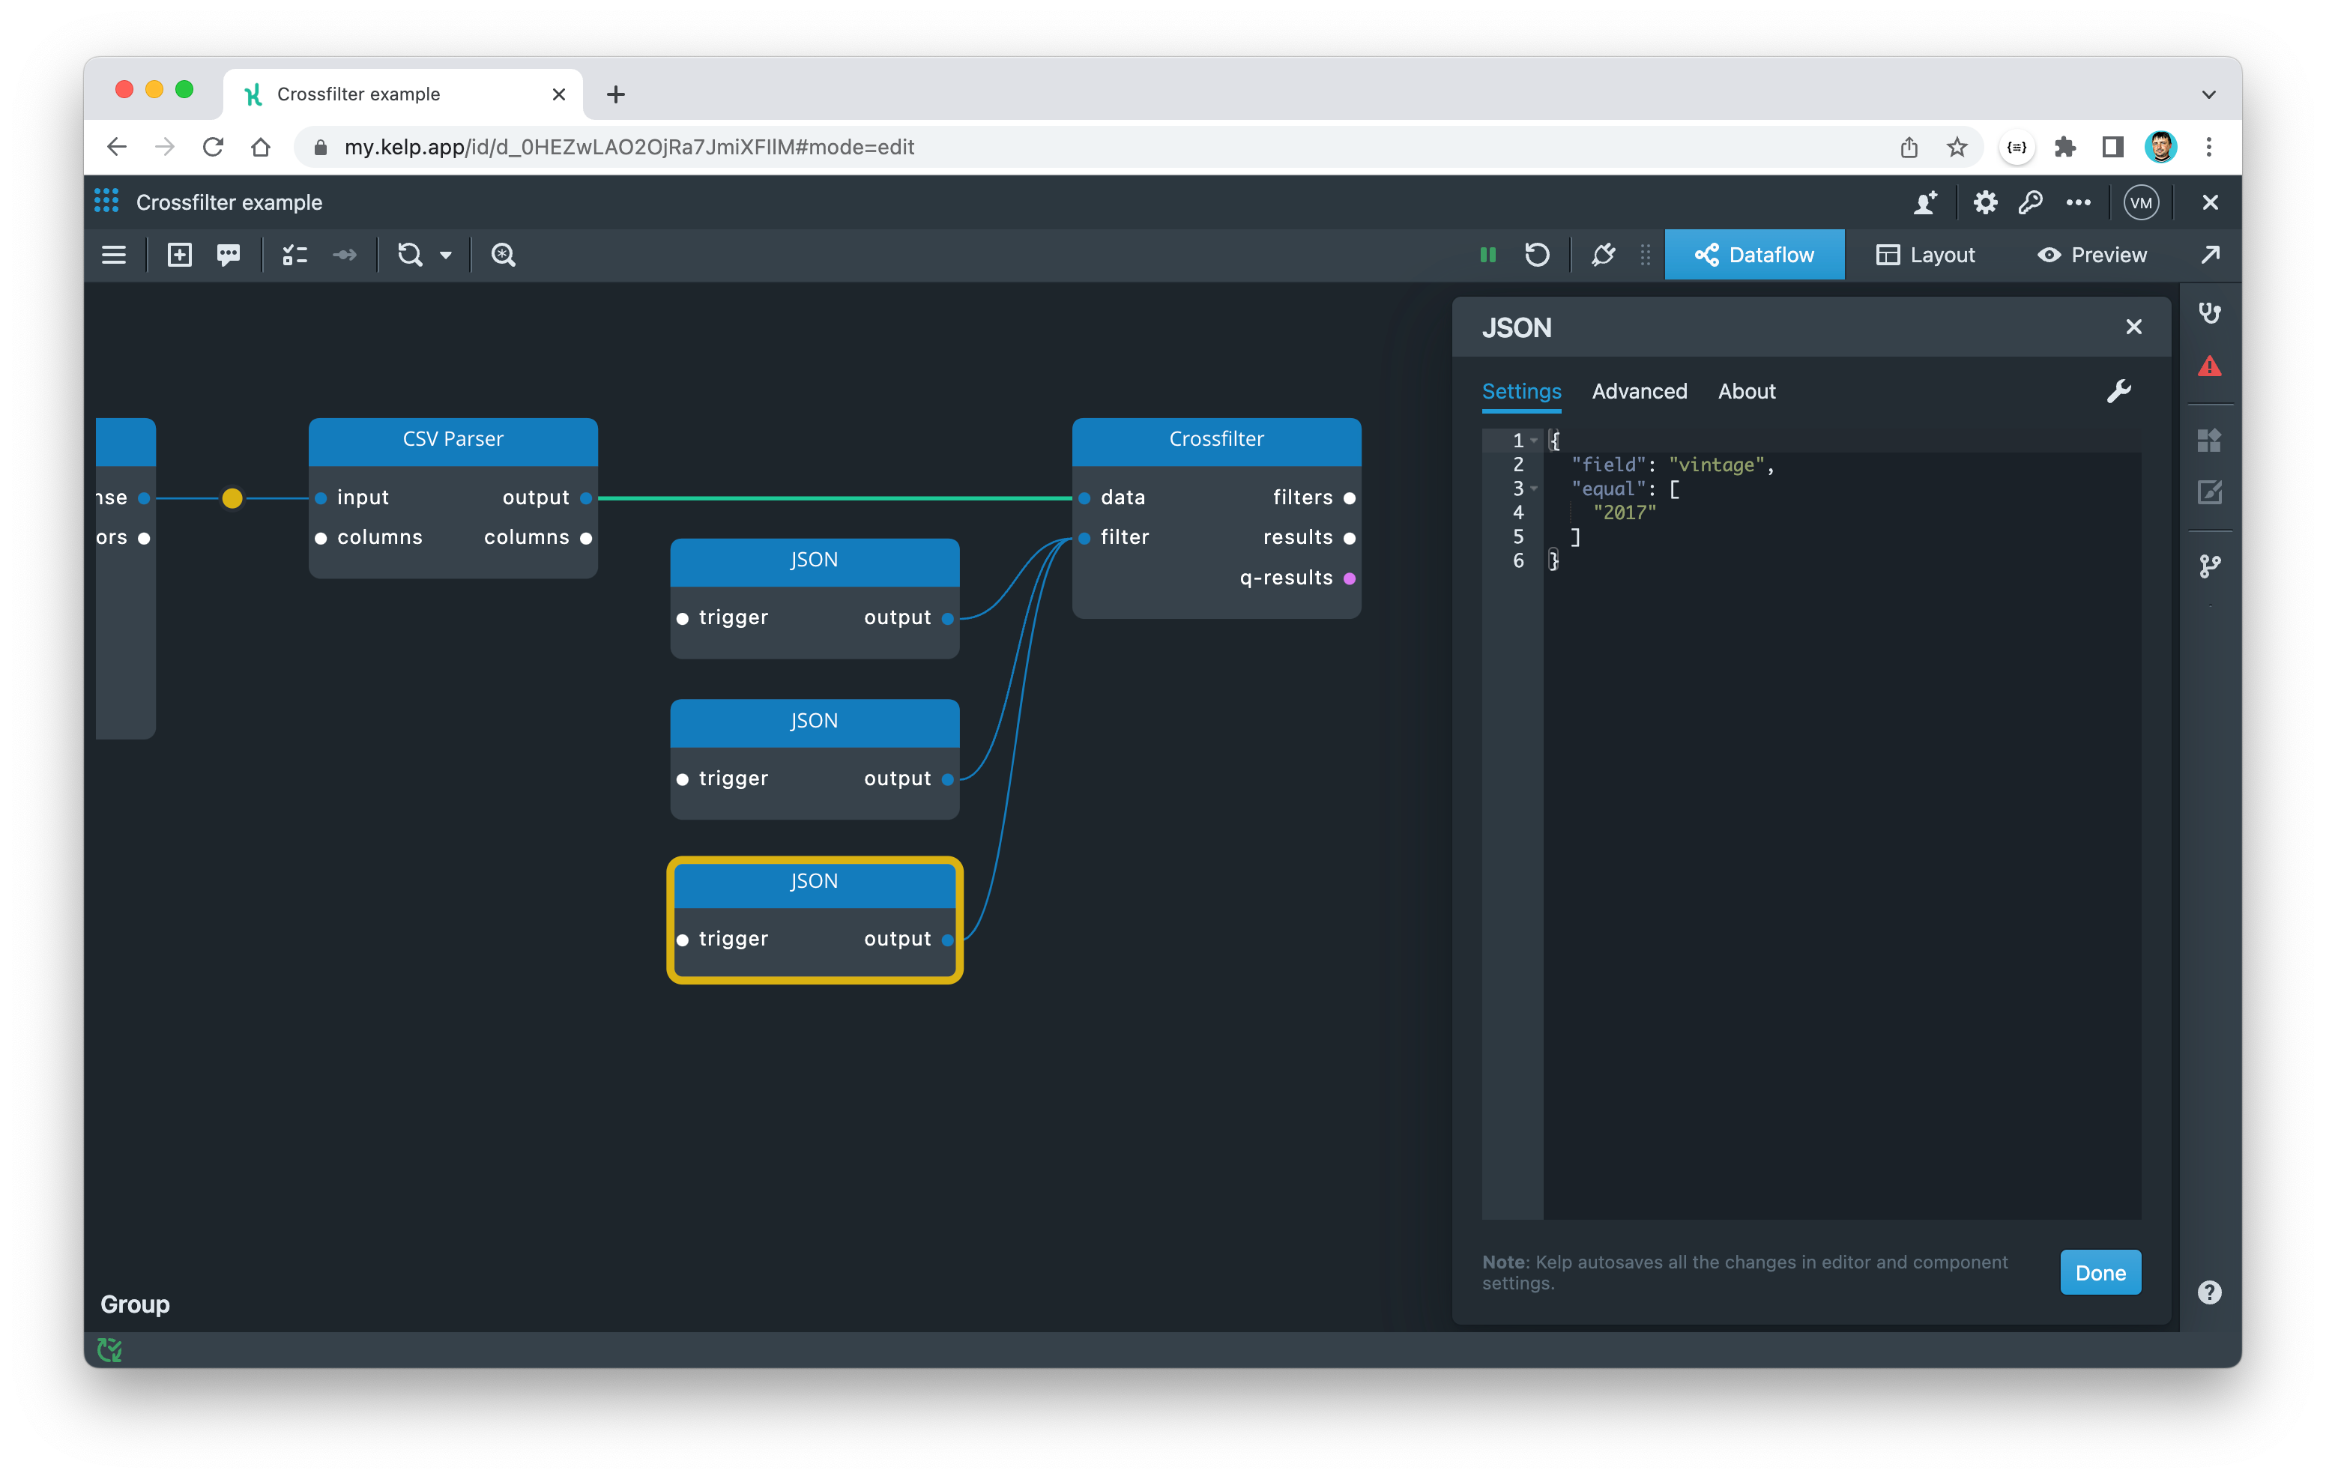The image size is (2326, 1479).
Task: Click the comment bubble toolbar icon
Action: (229, 255)
